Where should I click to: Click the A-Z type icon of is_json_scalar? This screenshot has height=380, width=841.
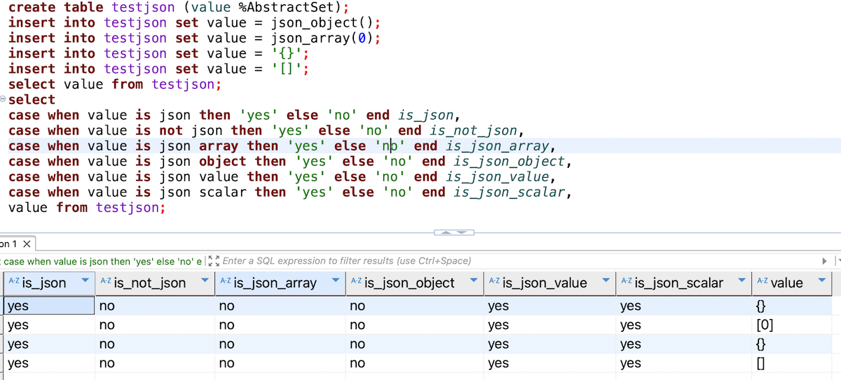tap(627, 281)
